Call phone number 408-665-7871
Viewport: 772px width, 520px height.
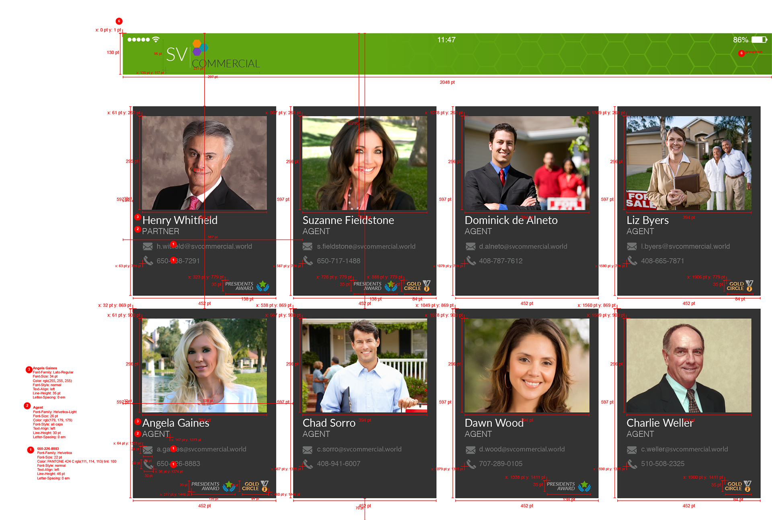point(662,261)
